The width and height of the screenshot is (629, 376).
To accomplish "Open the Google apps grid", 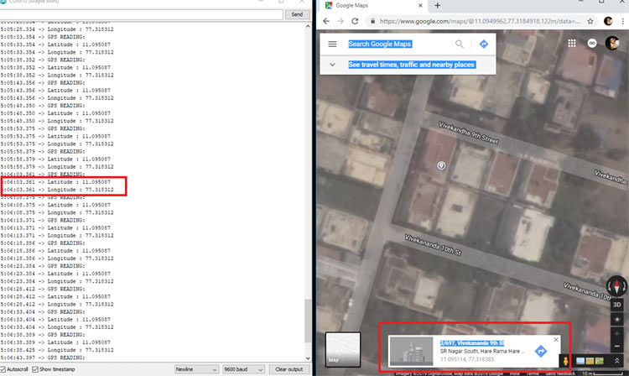I will [572, 44].
